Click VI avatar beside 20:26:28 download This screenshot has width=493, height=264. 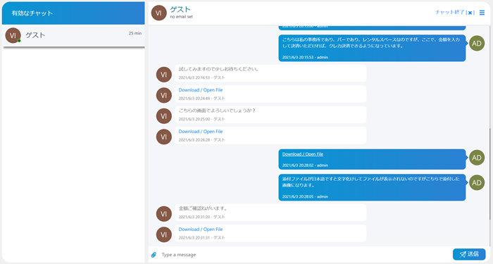[x=164, y=137]
